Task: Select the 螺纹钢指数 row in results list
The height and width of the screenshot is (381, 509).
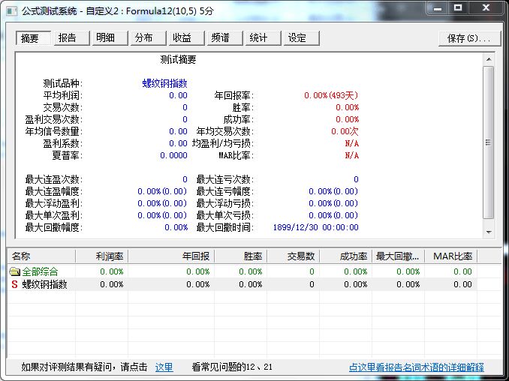Action: [45, 285]
